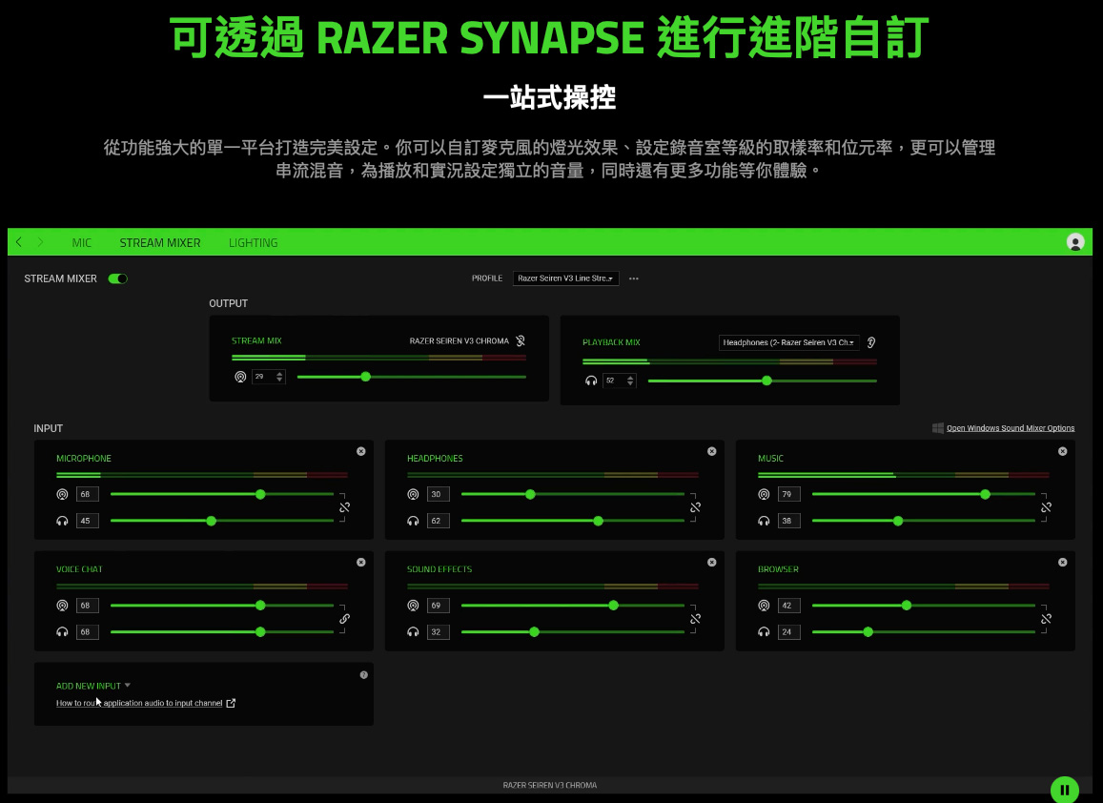Click Voice Chat playback volume slider
1103x803 pixels.
221,632
